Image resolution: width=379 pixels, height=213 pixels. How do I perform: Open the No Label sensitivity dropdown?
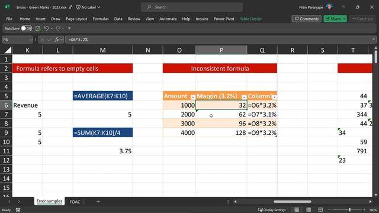click(88, 7)
